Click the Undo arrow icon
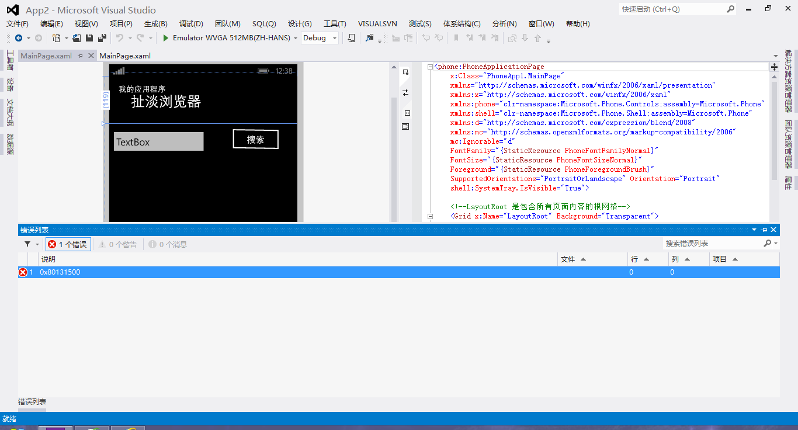Image resolution: width=798 pixels, height=430 pixels. click(x=119, y=38)
